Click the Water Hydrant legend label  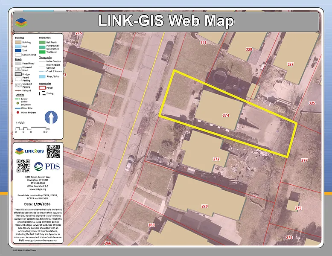[29, 113]
